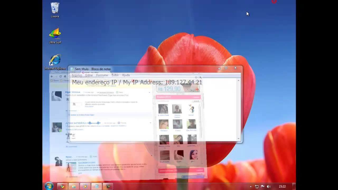Open the Windows Start menu orb

[49, 186]
